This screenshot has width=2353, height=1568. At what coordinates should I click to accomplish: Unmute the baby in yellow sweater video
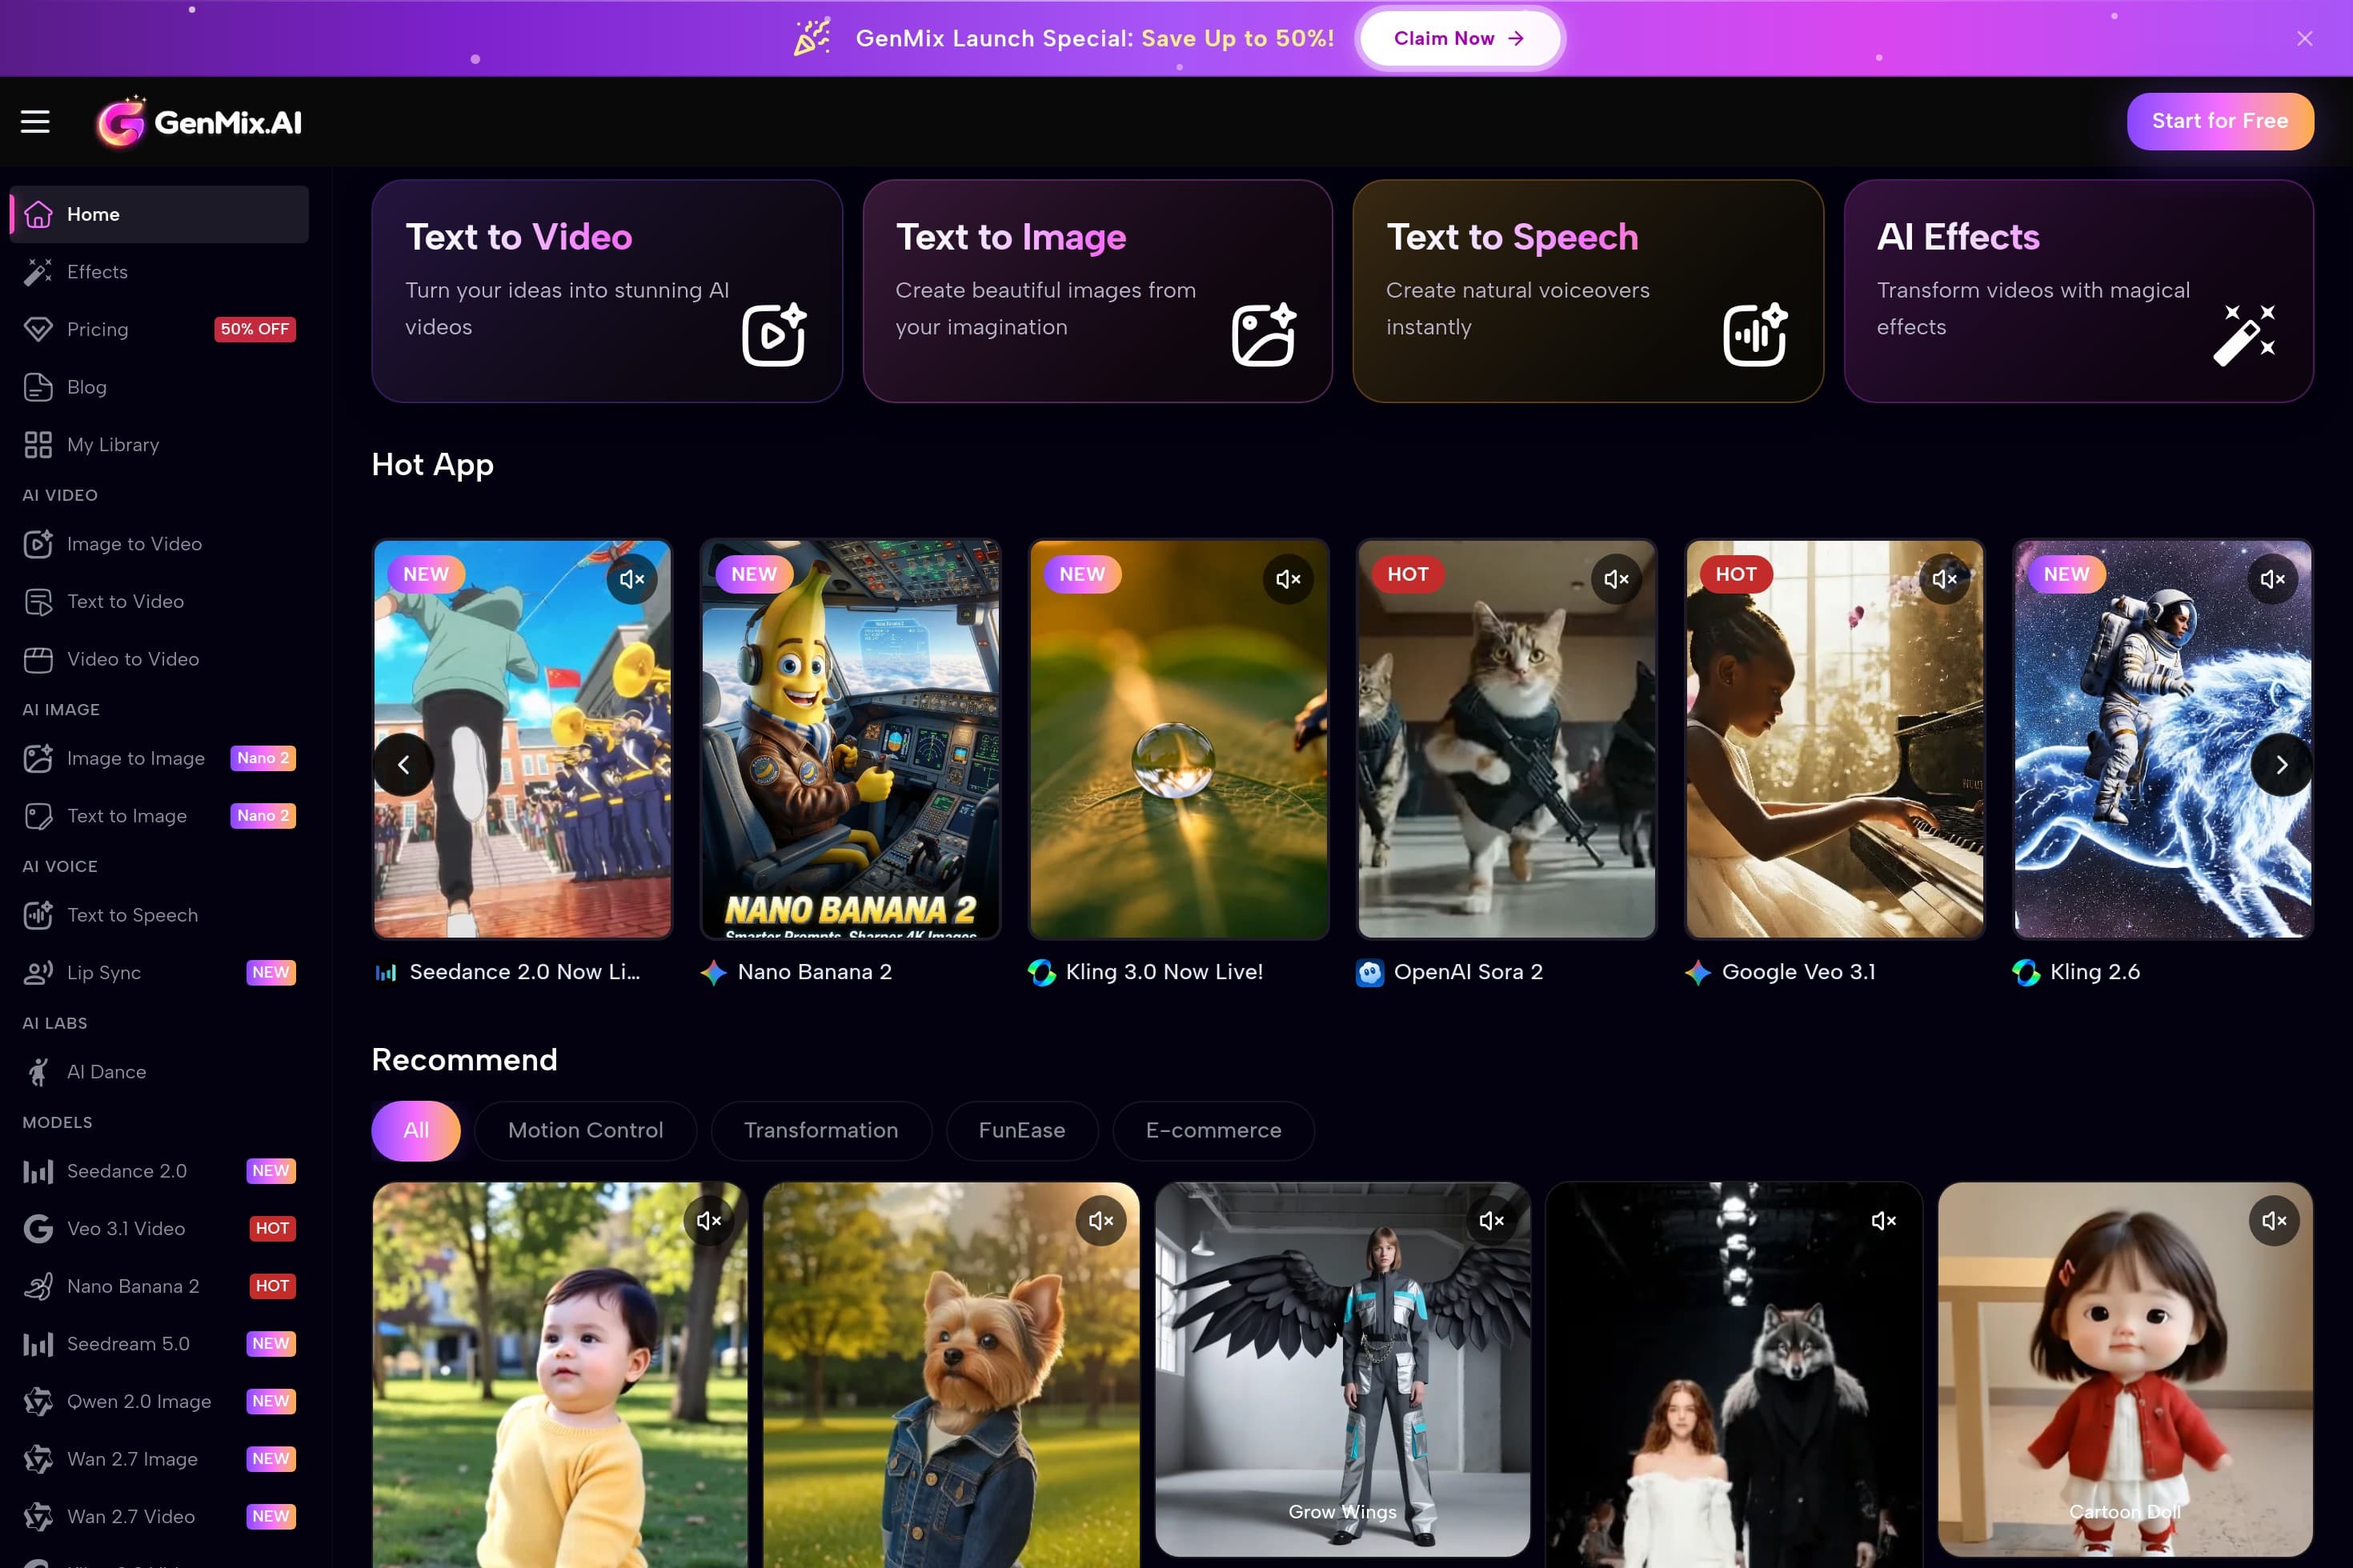click(708, 1220)
